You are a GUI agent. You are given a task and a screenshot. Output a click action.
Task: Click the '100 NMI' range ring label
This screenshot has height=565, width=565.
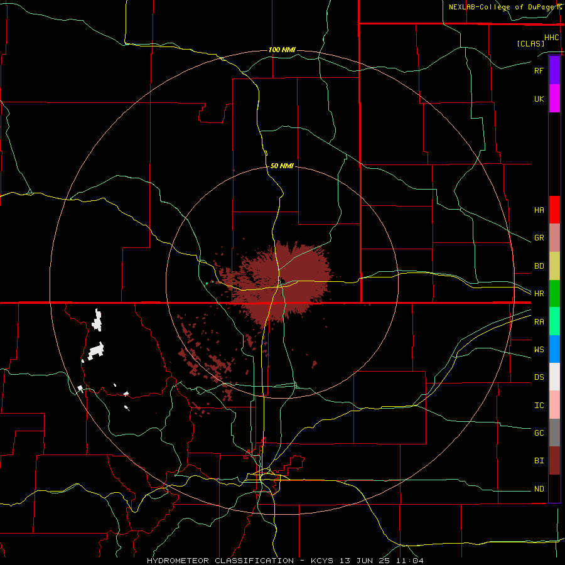tap(282, 50)
